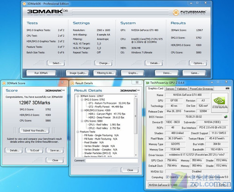
Task: Select HDR2 - Deep Freeze row
Action: [106, 118]
